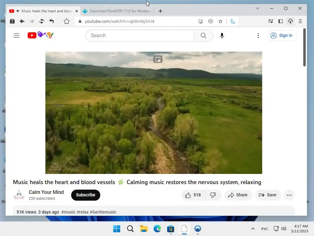This screenshot has width=314, height=236.
Task: Switch to Download NordVPN tab
Action: coord(117,11)
